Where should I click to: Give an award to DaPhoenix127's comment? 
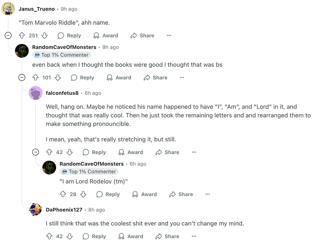pos(131,236)
